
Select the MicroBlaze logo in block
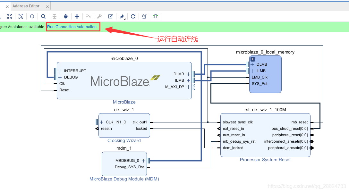(125, 81)
